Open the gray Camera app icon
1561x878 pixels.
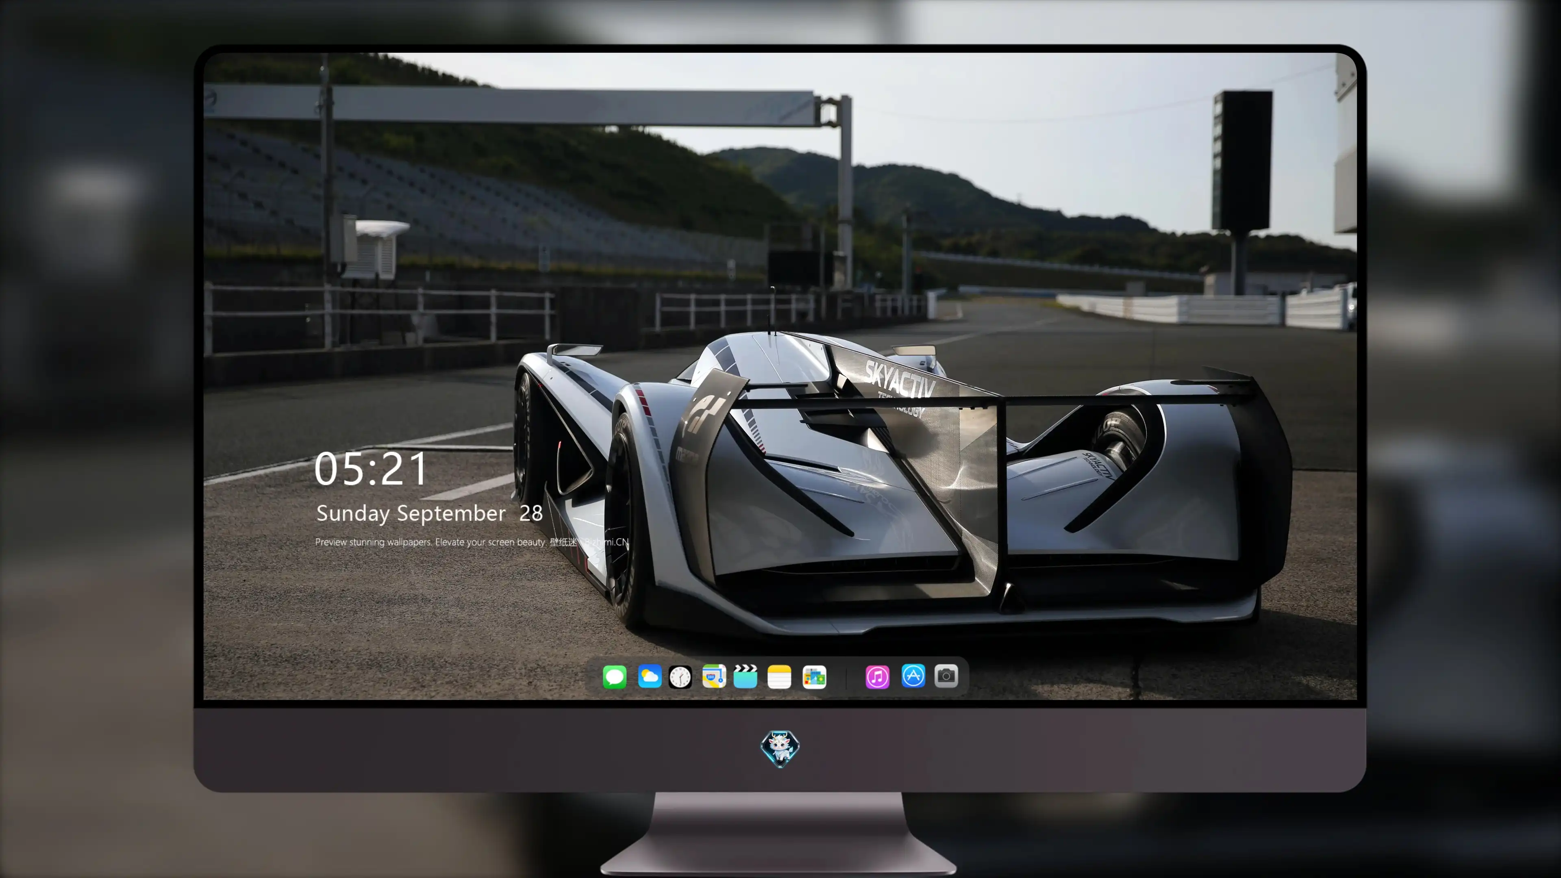coord(946,676)
